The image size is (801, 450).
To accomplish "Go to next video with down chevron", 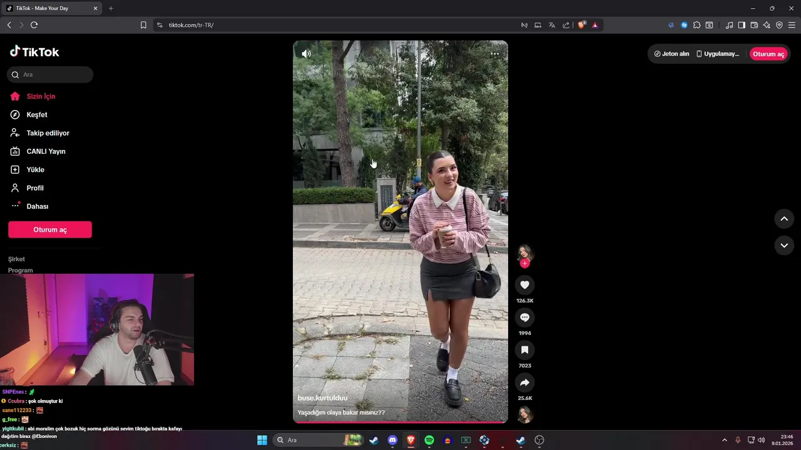I will (x=784, y=246).
